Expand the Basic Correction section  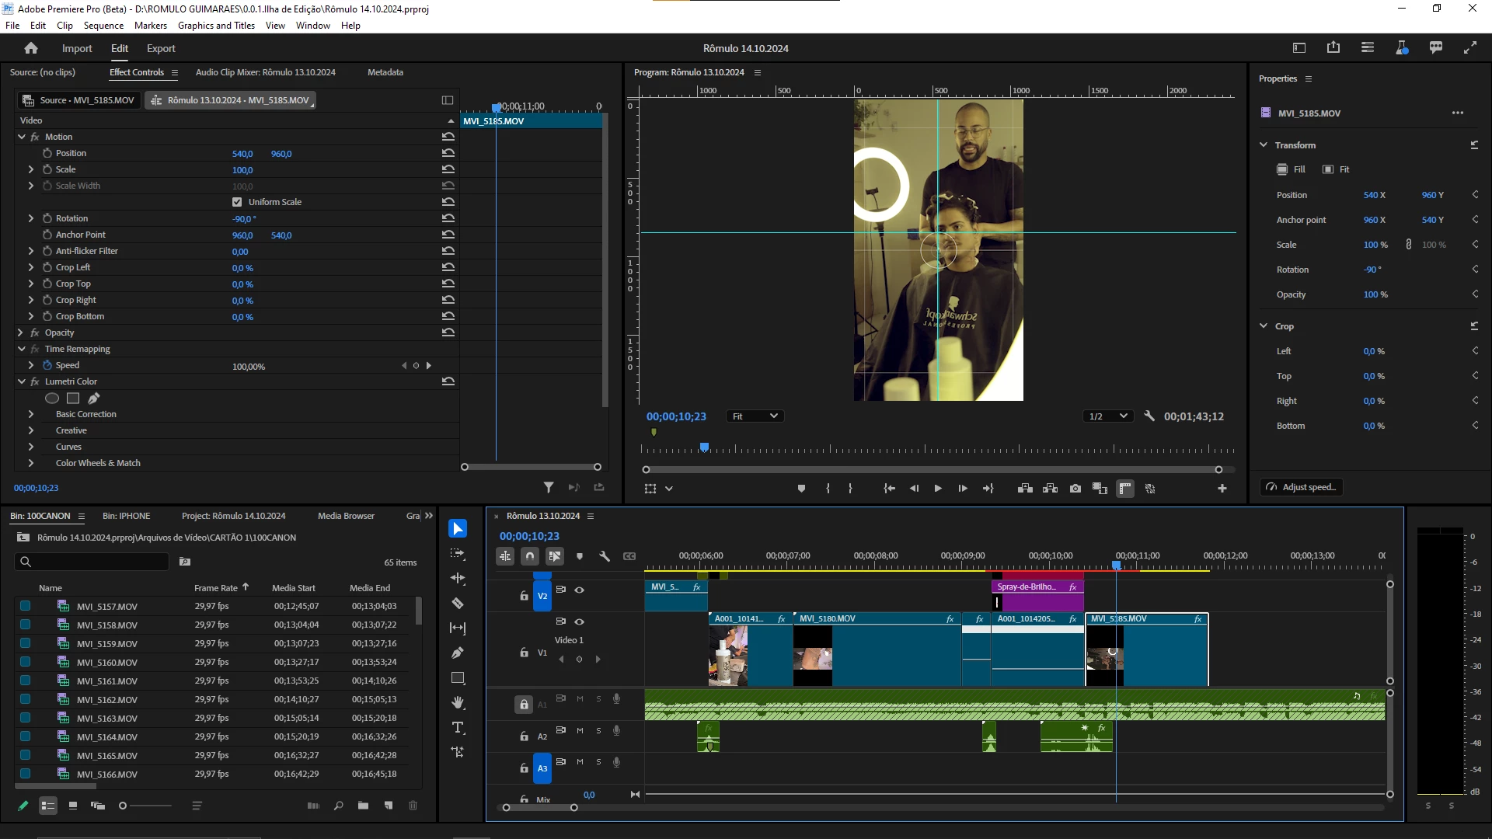pyautogui.click(x=31, y=414)
